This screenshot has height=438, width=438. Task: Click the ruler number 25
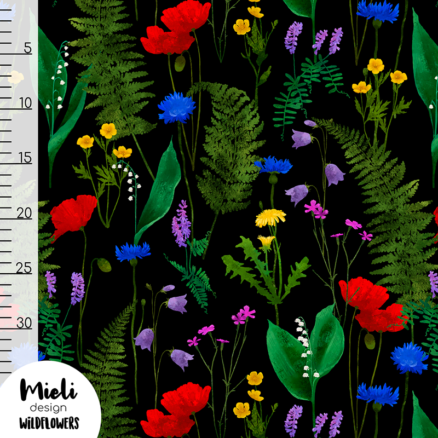click(x=24, y=268)
